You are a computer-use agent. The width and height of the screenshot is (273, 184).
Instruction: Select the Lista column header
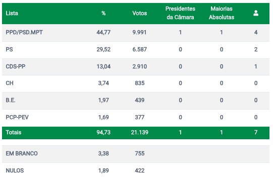(12, 13)
